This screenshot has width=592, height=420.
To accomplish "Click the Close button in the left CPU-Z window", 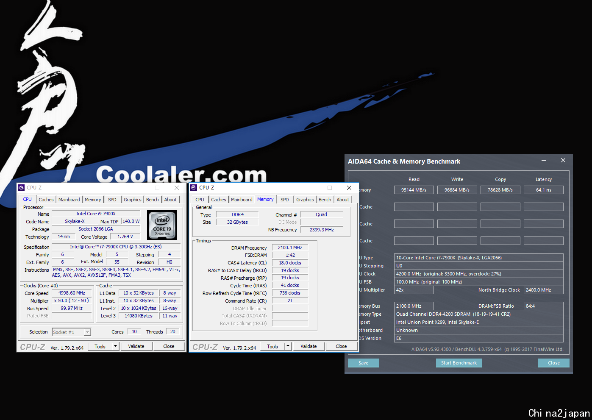I will [x=169, y=346].
